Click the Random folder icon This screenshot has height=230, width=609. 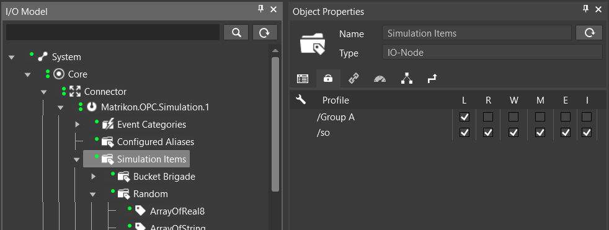124,194
